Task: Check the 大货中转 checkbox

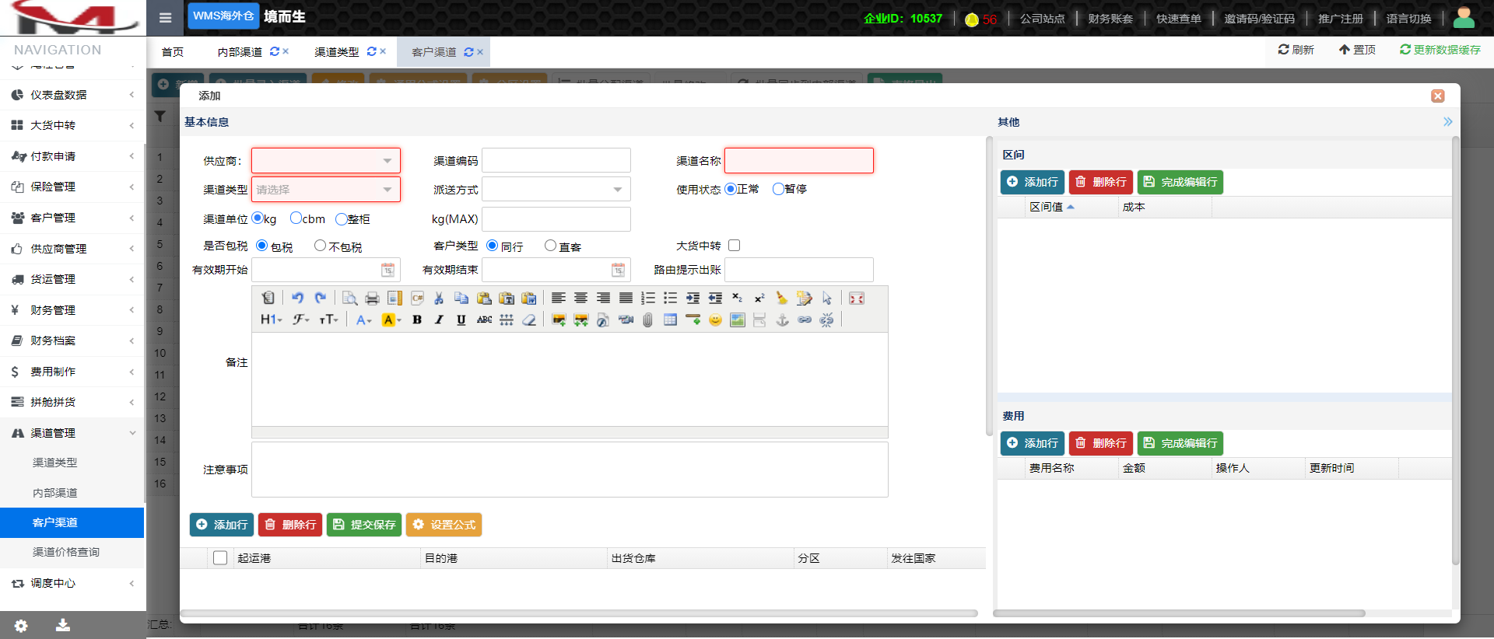Action: coord(734,246)
